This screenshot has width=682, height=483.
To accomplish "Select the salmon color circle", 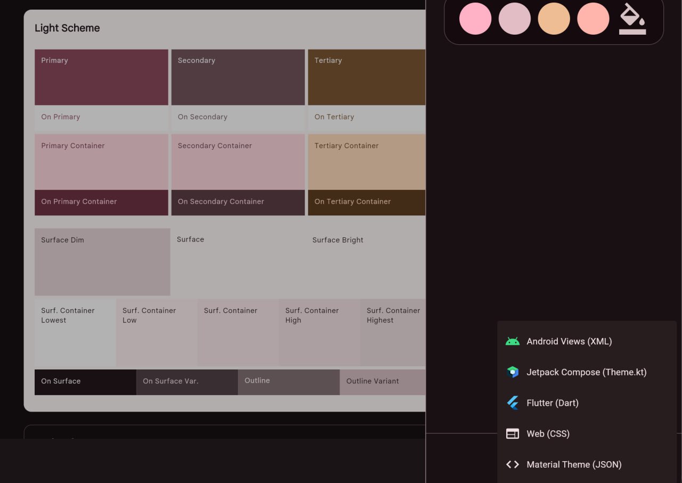I will pyautogui.click(x=594, y=19).
